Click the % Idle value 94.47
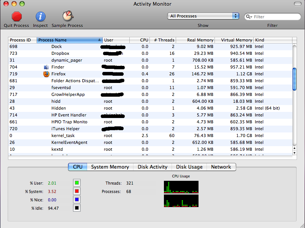 click(53, 208)
